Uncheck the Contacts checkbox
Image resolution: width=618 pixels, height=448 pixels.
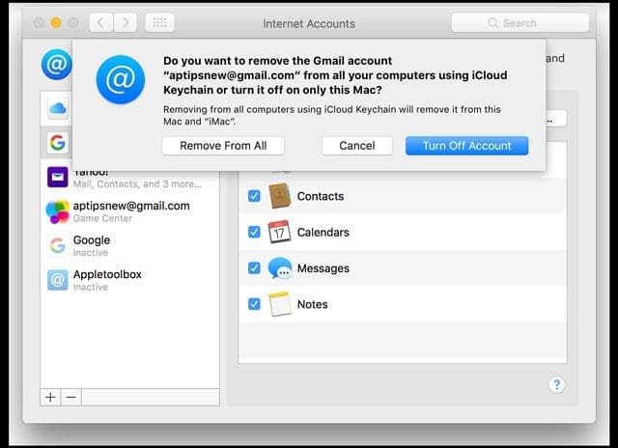click(254, 196)
